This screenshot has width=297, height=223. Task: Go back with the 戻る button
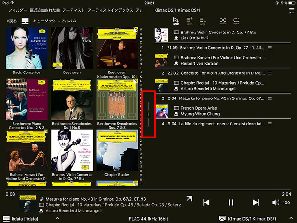[12, 21]
